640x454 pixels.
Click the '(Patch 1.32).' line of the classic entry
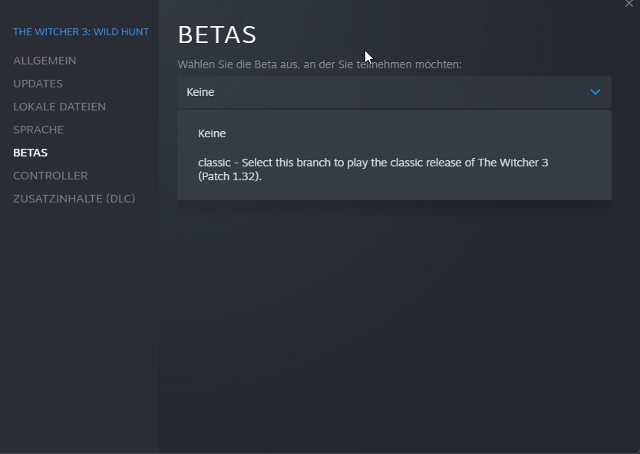tap(230, 176)
